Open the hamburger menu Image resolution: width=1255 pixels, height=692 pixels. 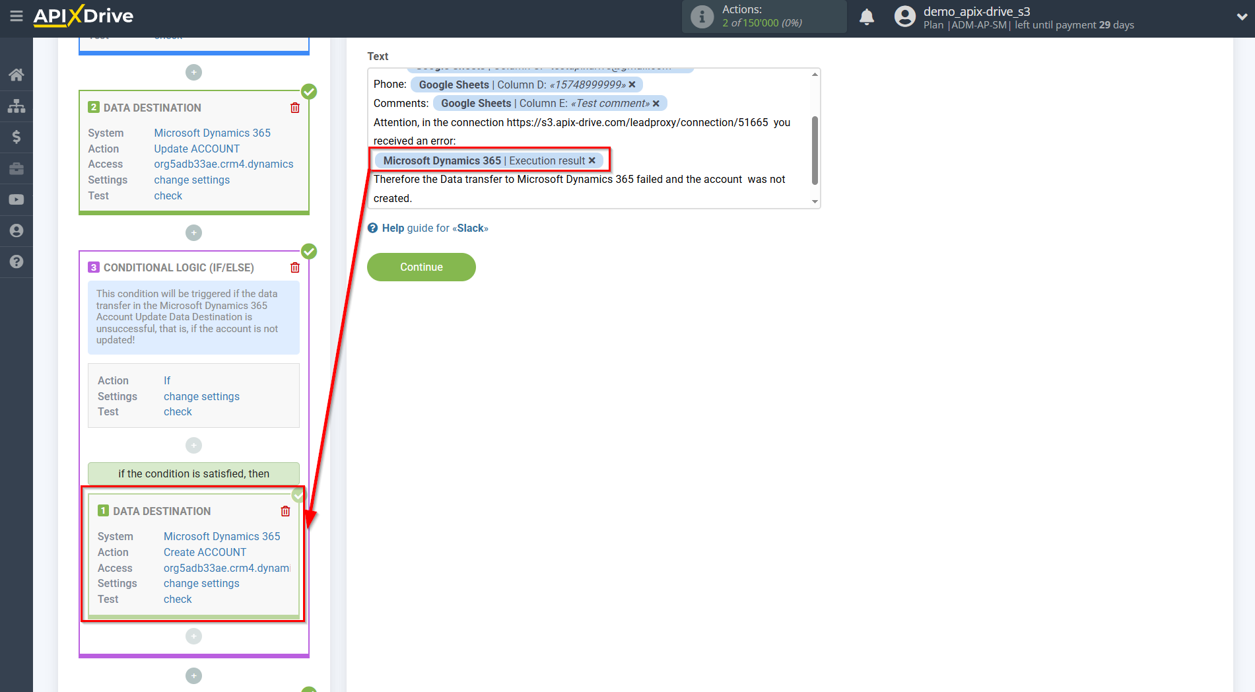point(17,16)
